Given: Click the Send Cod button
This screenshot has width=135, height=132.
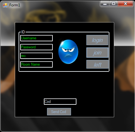Looking at the screenshot, I should (59, 112).
